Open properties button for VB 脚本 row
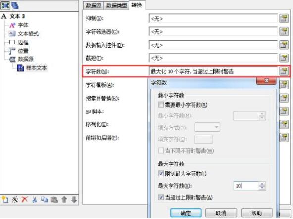 [284, 111]
